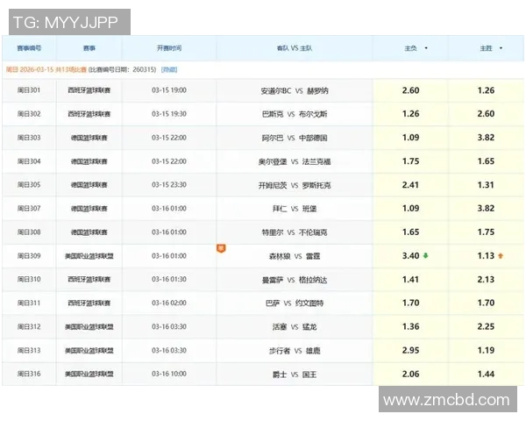Click the 开姆尼茨 VS 罗斯托克 matchup

click(295, 185)
